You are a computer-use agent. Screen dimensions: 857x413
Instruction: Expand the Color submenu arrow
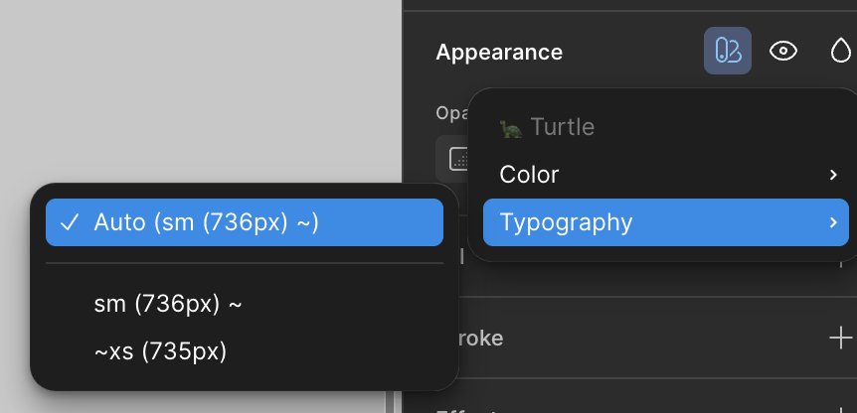pyautogui.click(x=833, y=175)
